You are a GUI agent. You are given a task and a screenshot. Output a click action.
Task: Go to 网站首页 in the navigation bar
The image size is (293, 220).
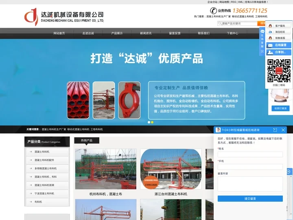[59, 33]
